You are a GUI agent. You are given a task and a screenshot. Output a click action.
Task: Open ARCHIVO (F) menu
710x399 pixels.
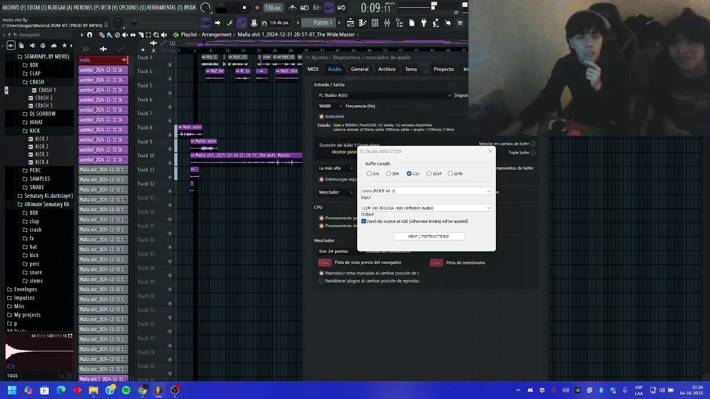click(13, 8)
